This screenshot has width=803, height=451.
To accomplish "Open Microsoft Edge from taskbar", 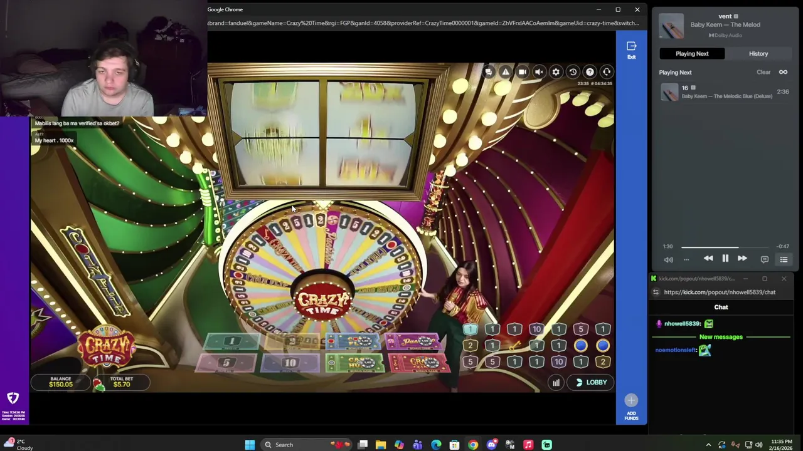I will point(436,445).
